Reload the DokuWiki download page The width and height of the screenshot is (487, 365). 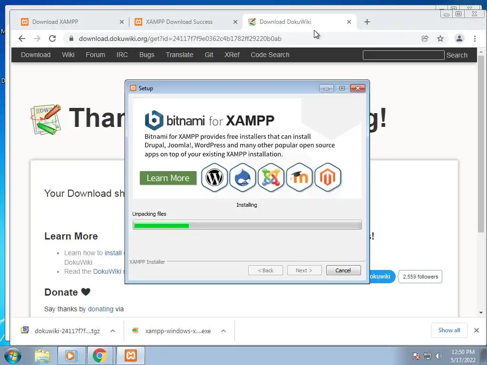click(52, 38)
